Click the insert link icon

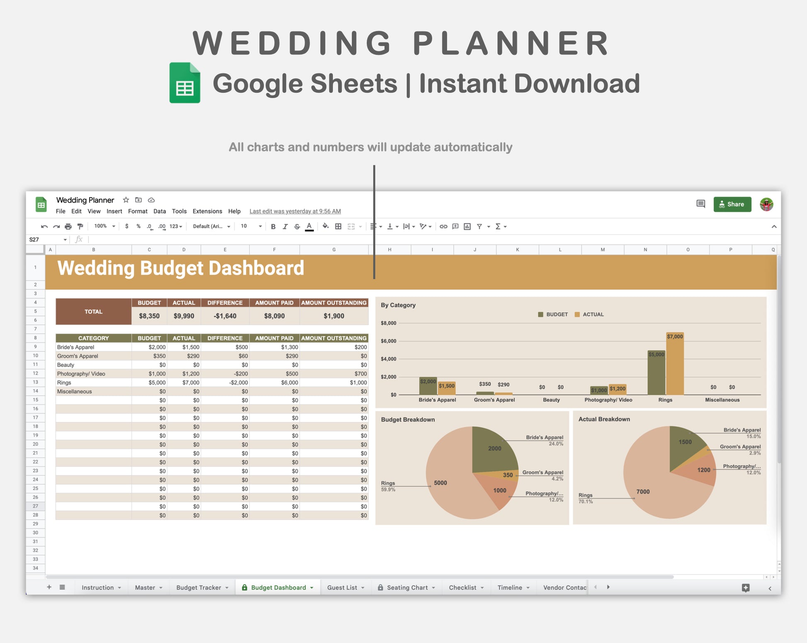tap(443, 226)
